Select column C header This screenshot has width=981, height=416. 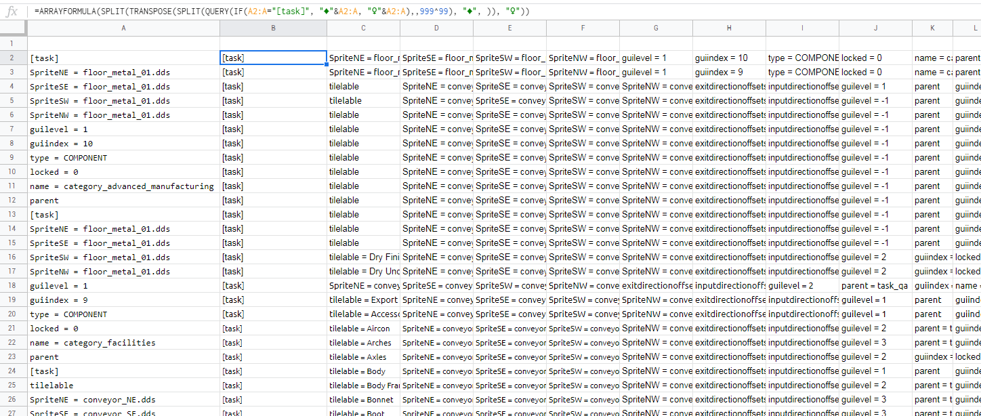363,28
